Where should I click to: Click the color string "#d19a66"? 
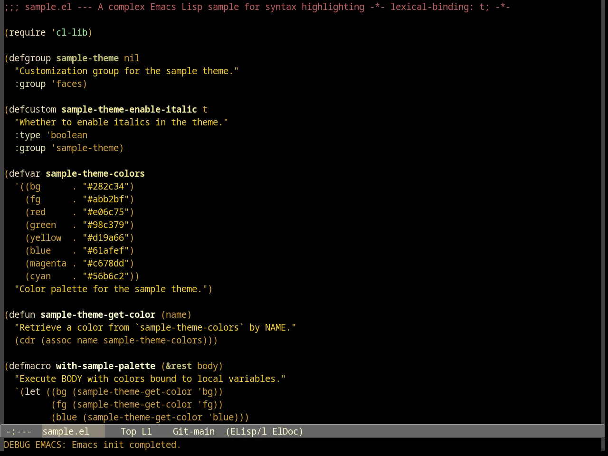pyautogui.click(x=106, y=237)
